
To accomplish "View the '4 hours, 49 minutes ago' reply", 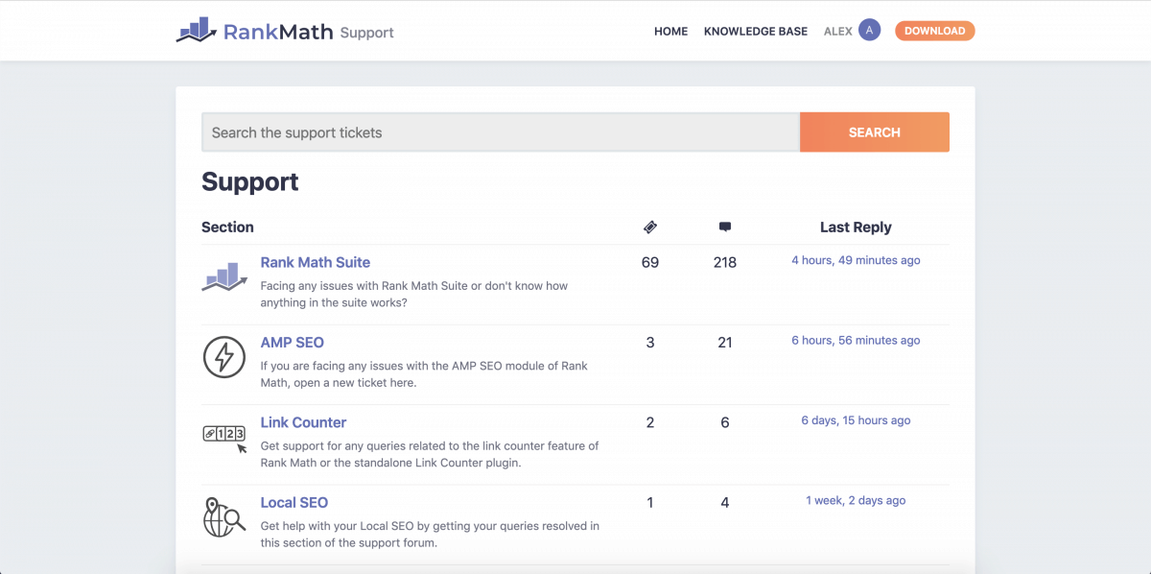I will pyautogui.click(x=856, y=260).
